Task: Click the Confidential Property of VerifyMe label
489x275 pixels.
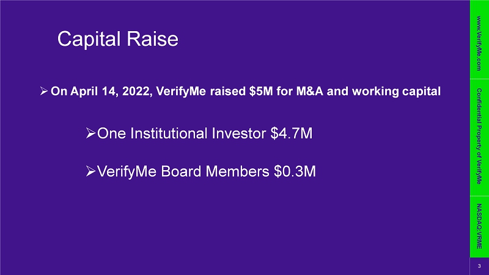Action: pos(479,136)
